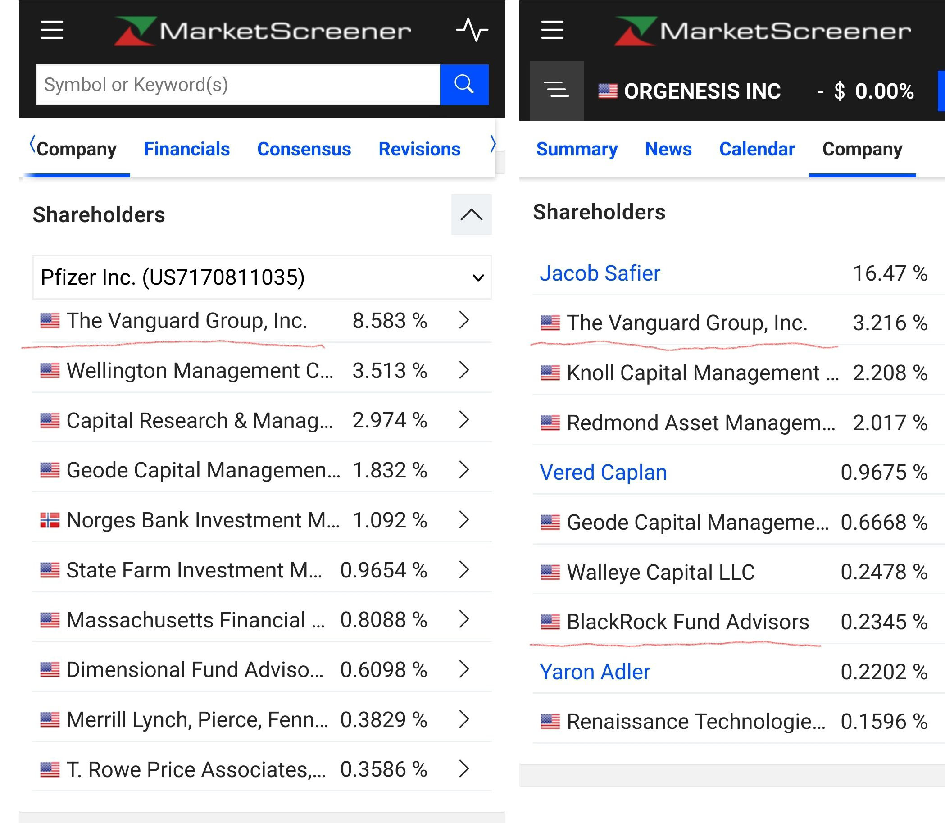Select Company tab on Orgenesis screen
The image size is (945, 823).
[863, 149]
